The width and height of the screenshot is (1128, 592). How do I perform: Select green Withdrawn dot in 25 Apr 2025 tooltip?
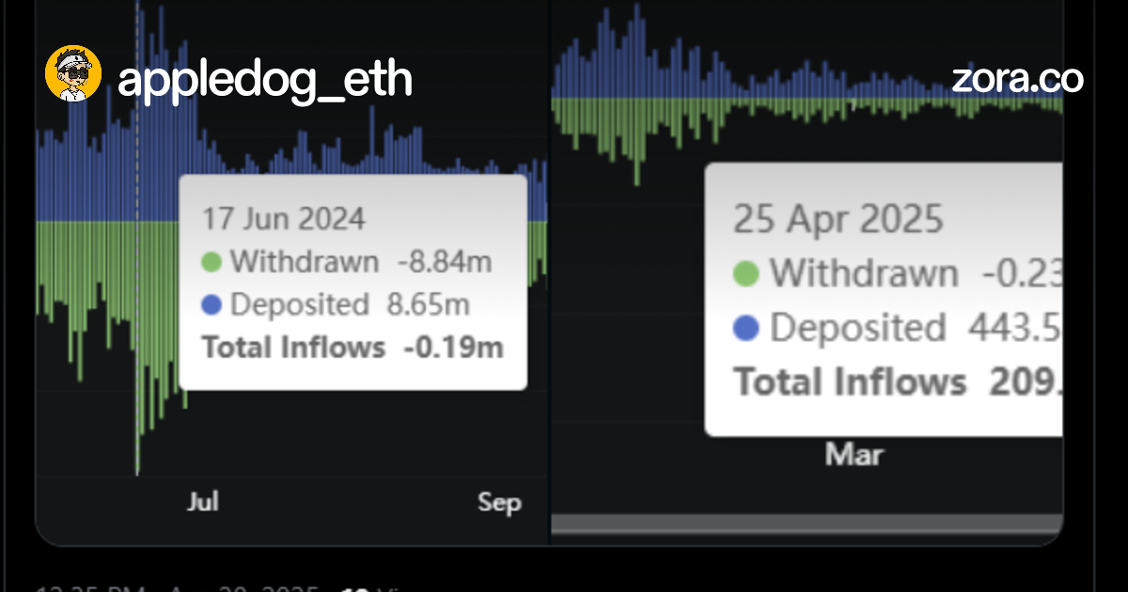(x=745, y=274)
